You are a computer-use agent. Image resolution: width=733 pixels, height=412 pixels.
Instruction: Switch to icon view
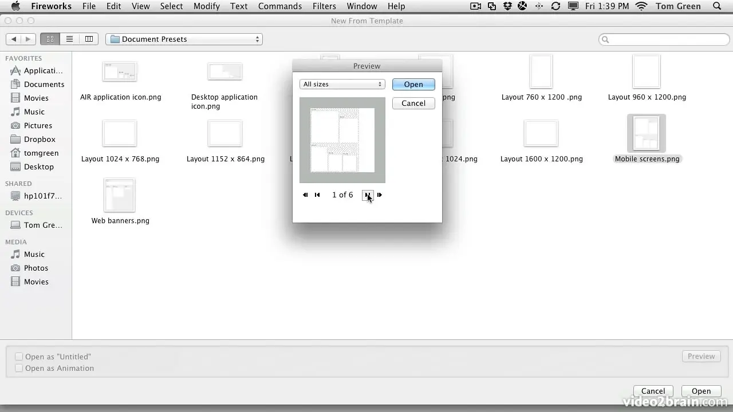(50, 39)
